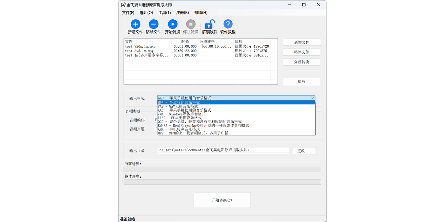Select WMA - Windows媒体声音格式 option

(x=236, y=114)
